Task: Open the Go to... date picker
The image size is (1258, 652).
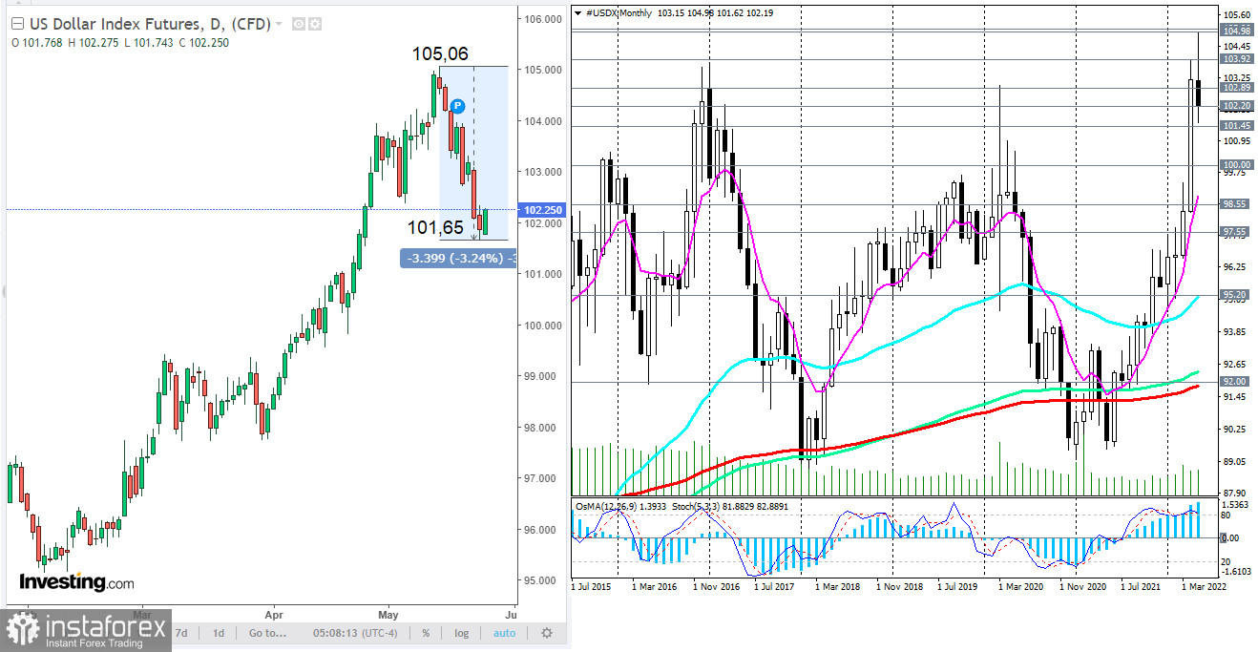Action: [267, 633]
